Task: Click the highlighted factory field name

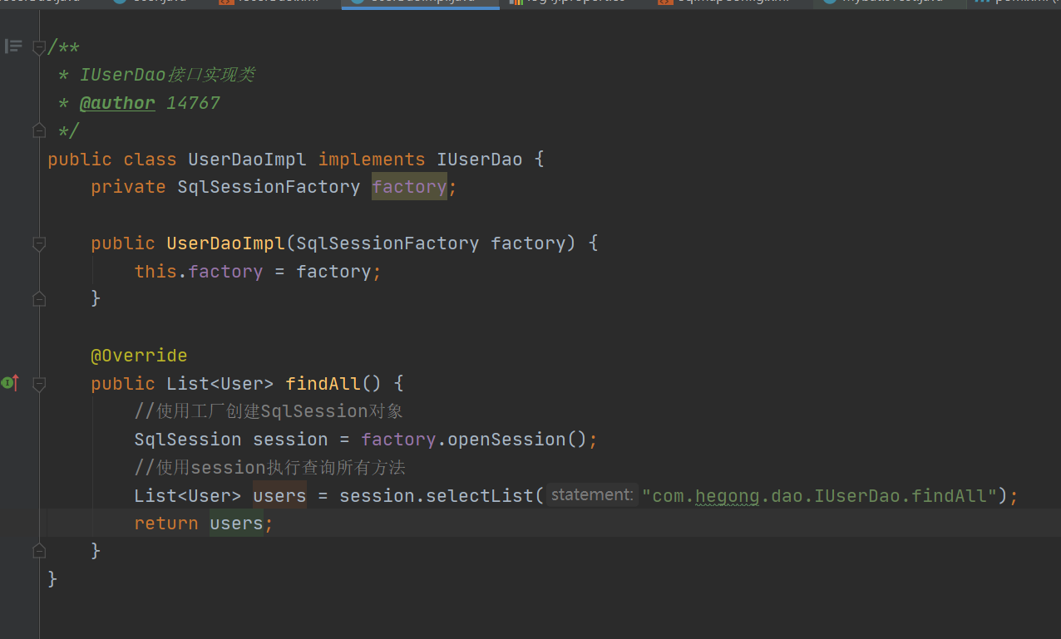Action: coord(409,187)
